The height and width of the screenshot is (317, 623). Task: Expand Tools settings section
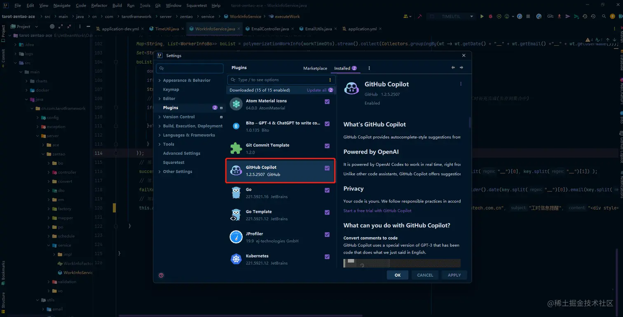(159, 144)
